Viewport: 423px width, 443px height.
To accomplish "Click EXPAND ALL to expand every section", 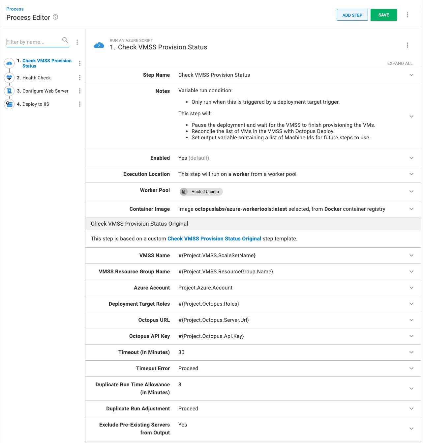I will pyautogui.click(x=400, y=63).
